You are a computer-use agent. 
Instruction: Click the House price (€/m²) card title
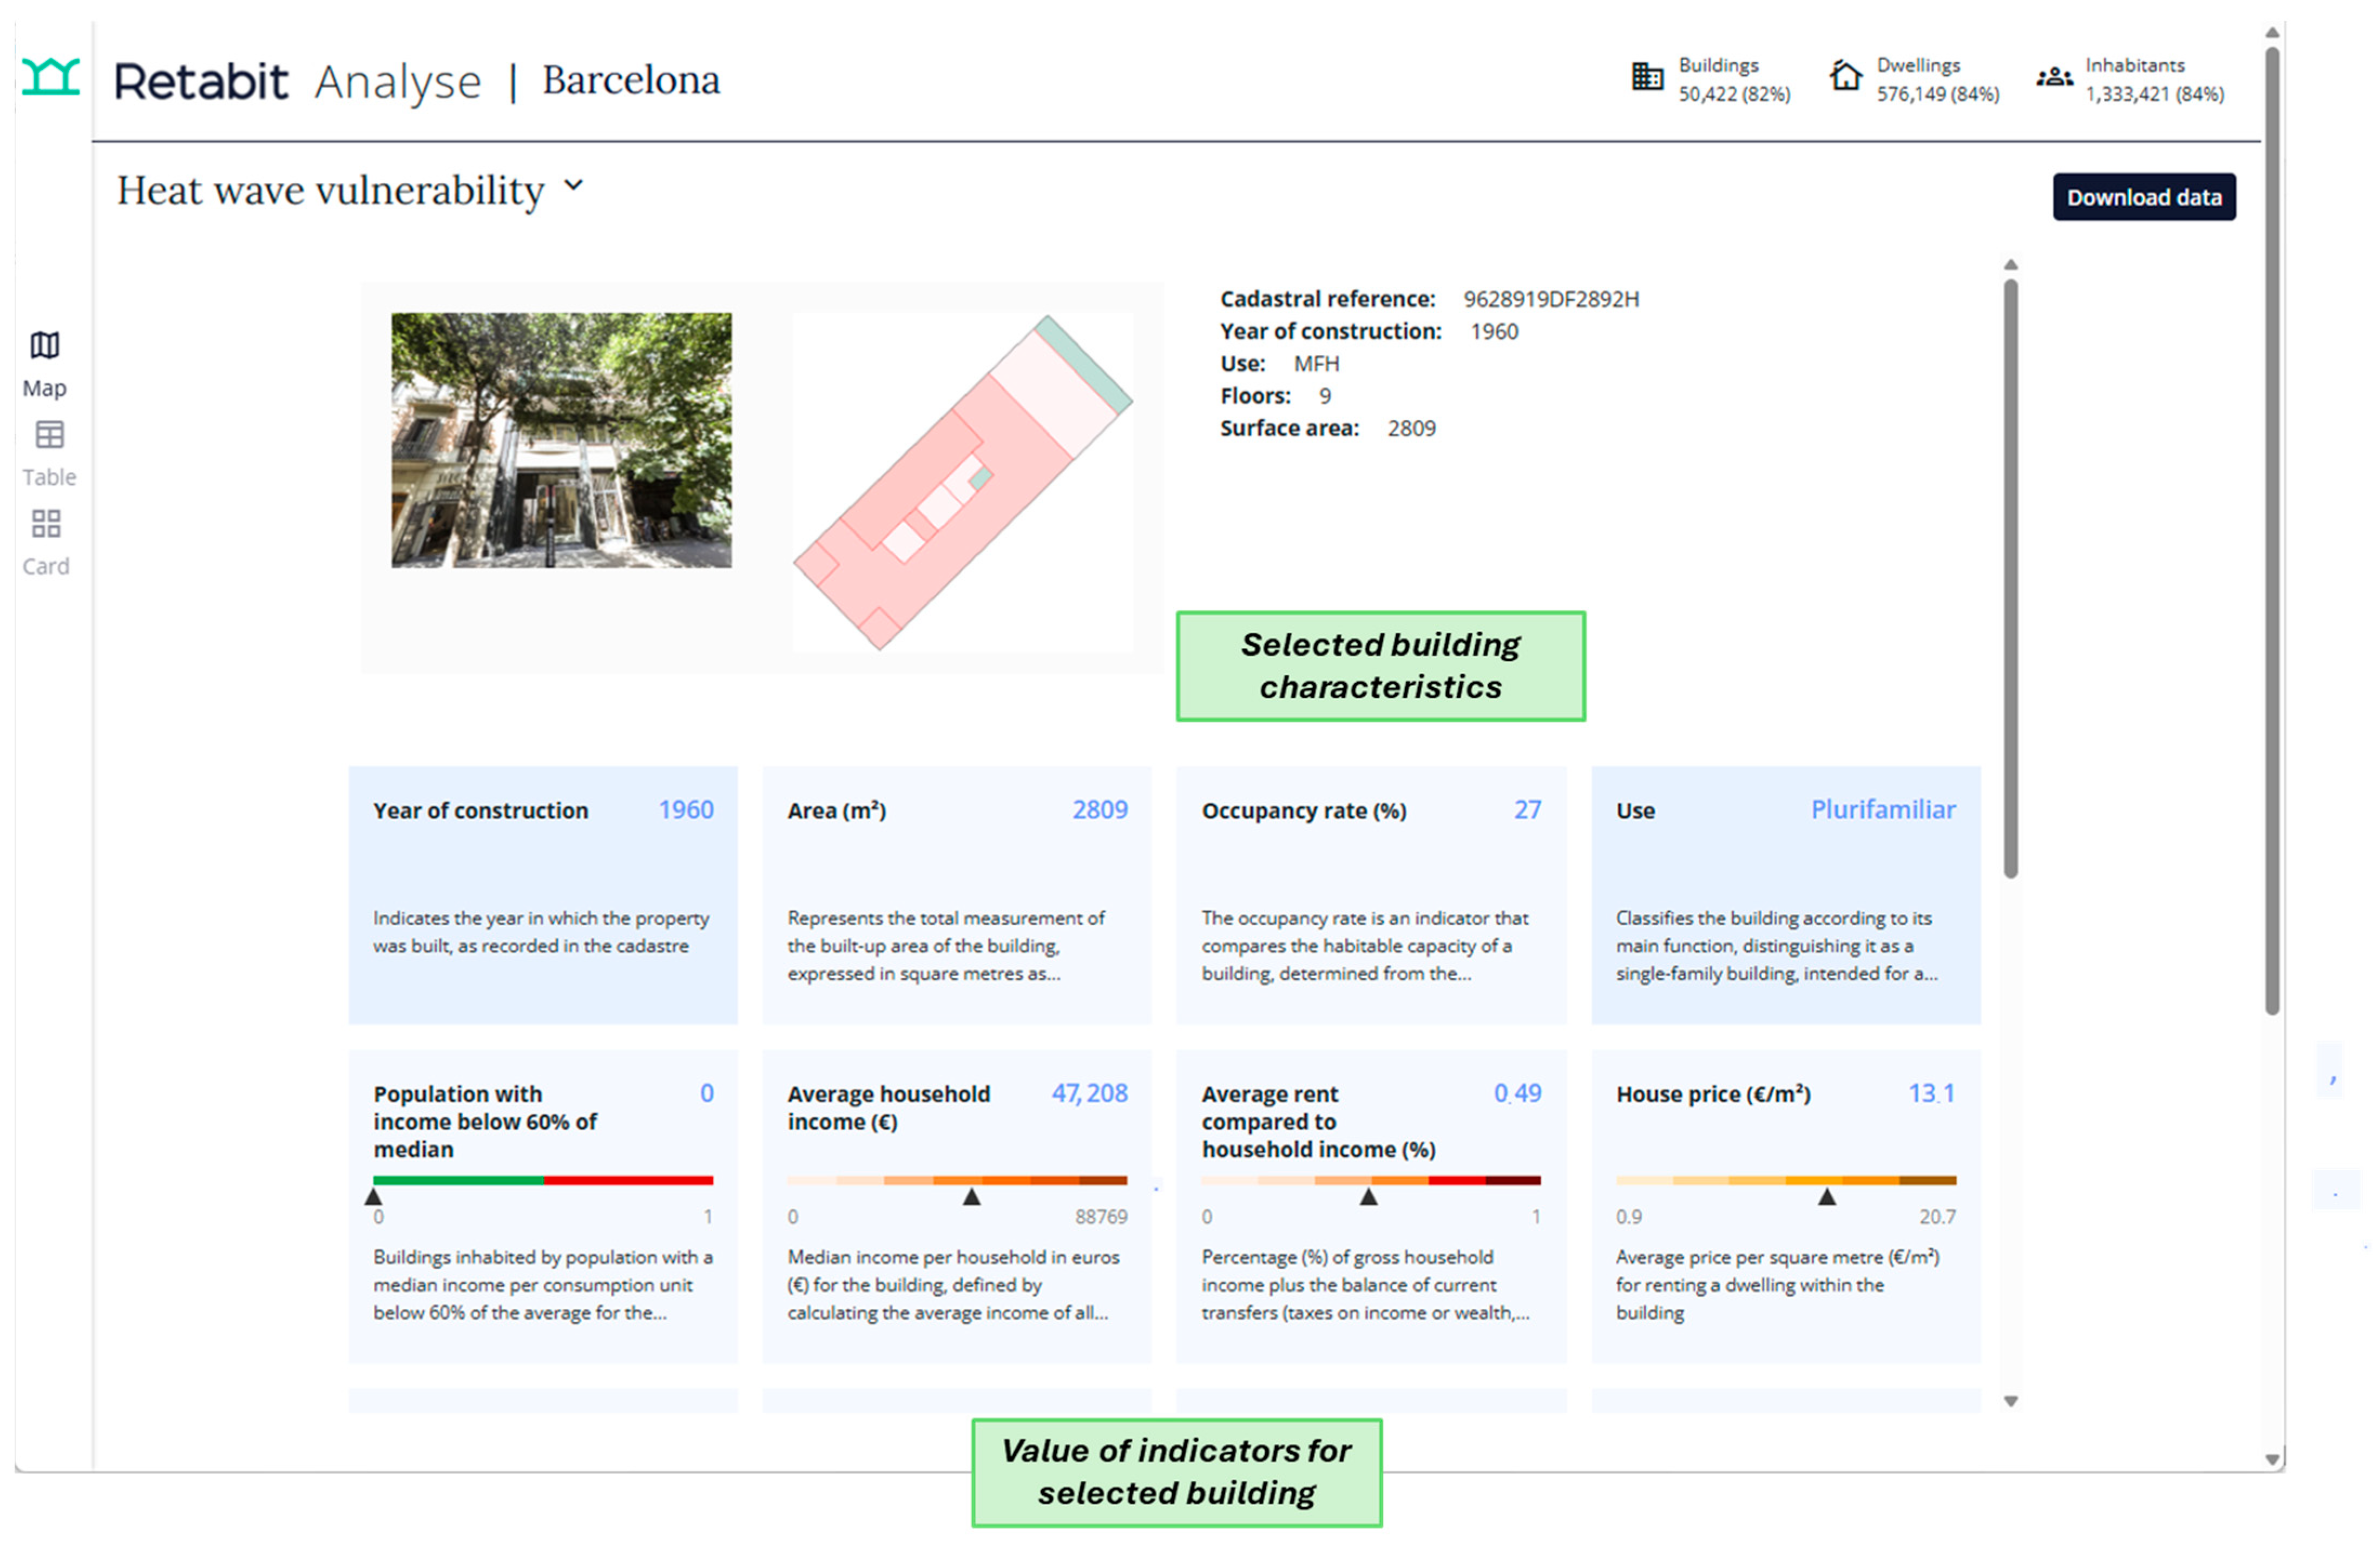[x=1713, y=1094]
